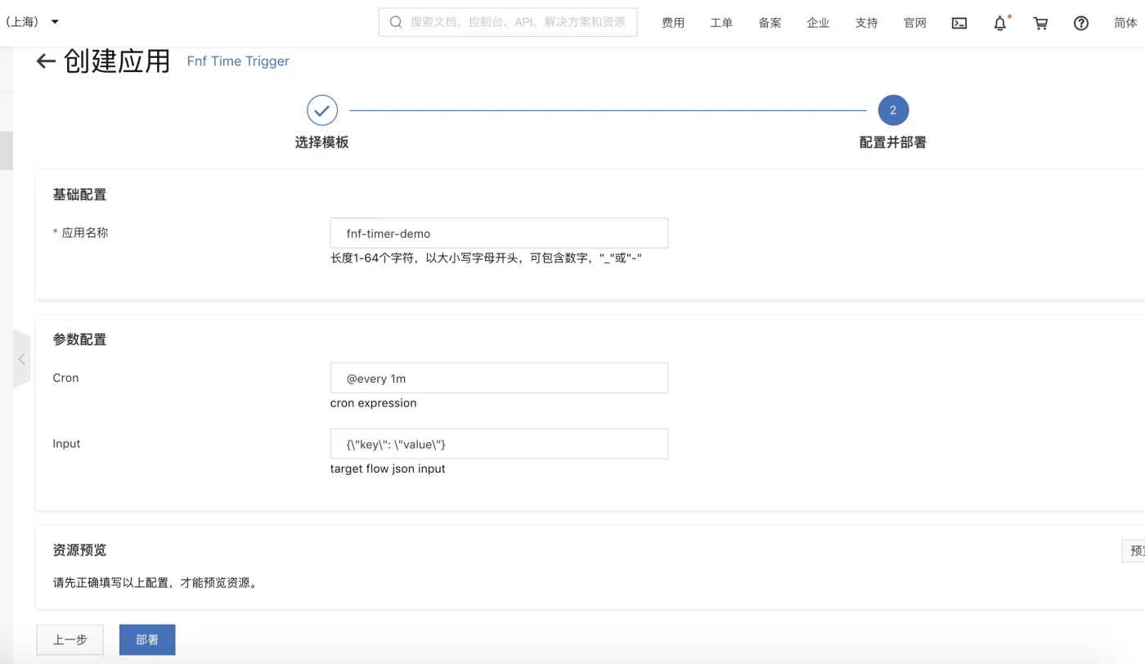
Task: Open the 上海 region dropdown
Action: coord(33,22)
